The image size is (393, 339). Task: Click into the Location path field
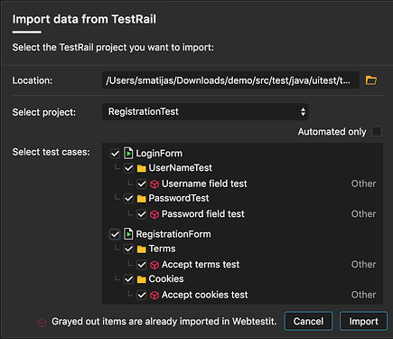[230, 80]
